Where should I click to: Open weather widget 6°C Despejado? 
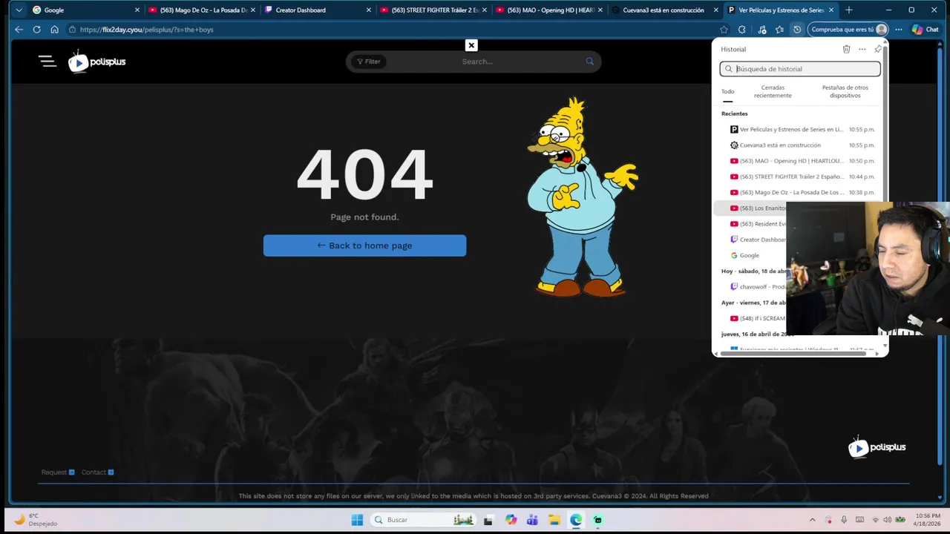[36, 520]
